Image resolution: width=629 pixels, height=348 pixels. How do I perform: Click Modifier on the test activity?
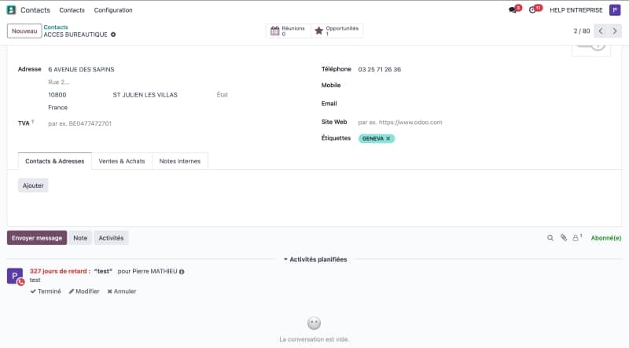[x=84, y=291]
